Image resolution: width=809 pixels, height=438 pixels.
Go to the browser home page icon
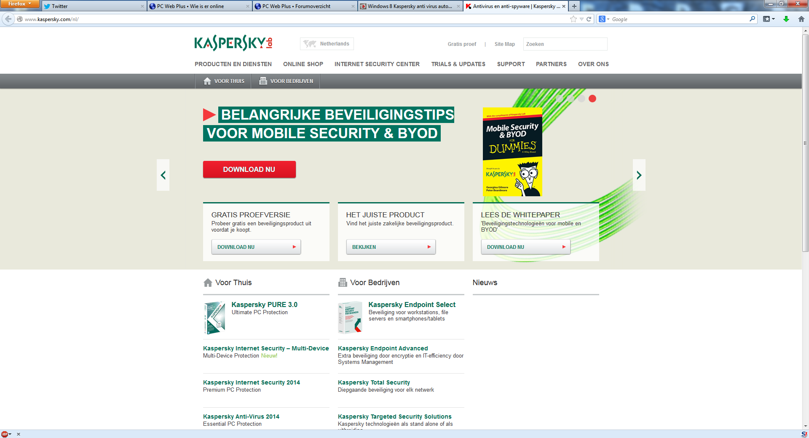pos(801,19)
